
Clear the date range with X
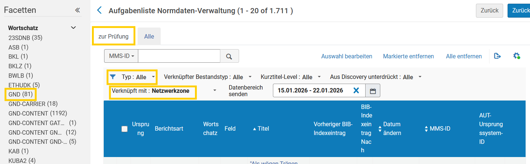click(356, 91)
